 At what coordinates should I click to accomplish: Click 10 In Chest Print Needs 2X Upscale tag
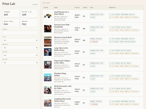click(x=124, y=17)
